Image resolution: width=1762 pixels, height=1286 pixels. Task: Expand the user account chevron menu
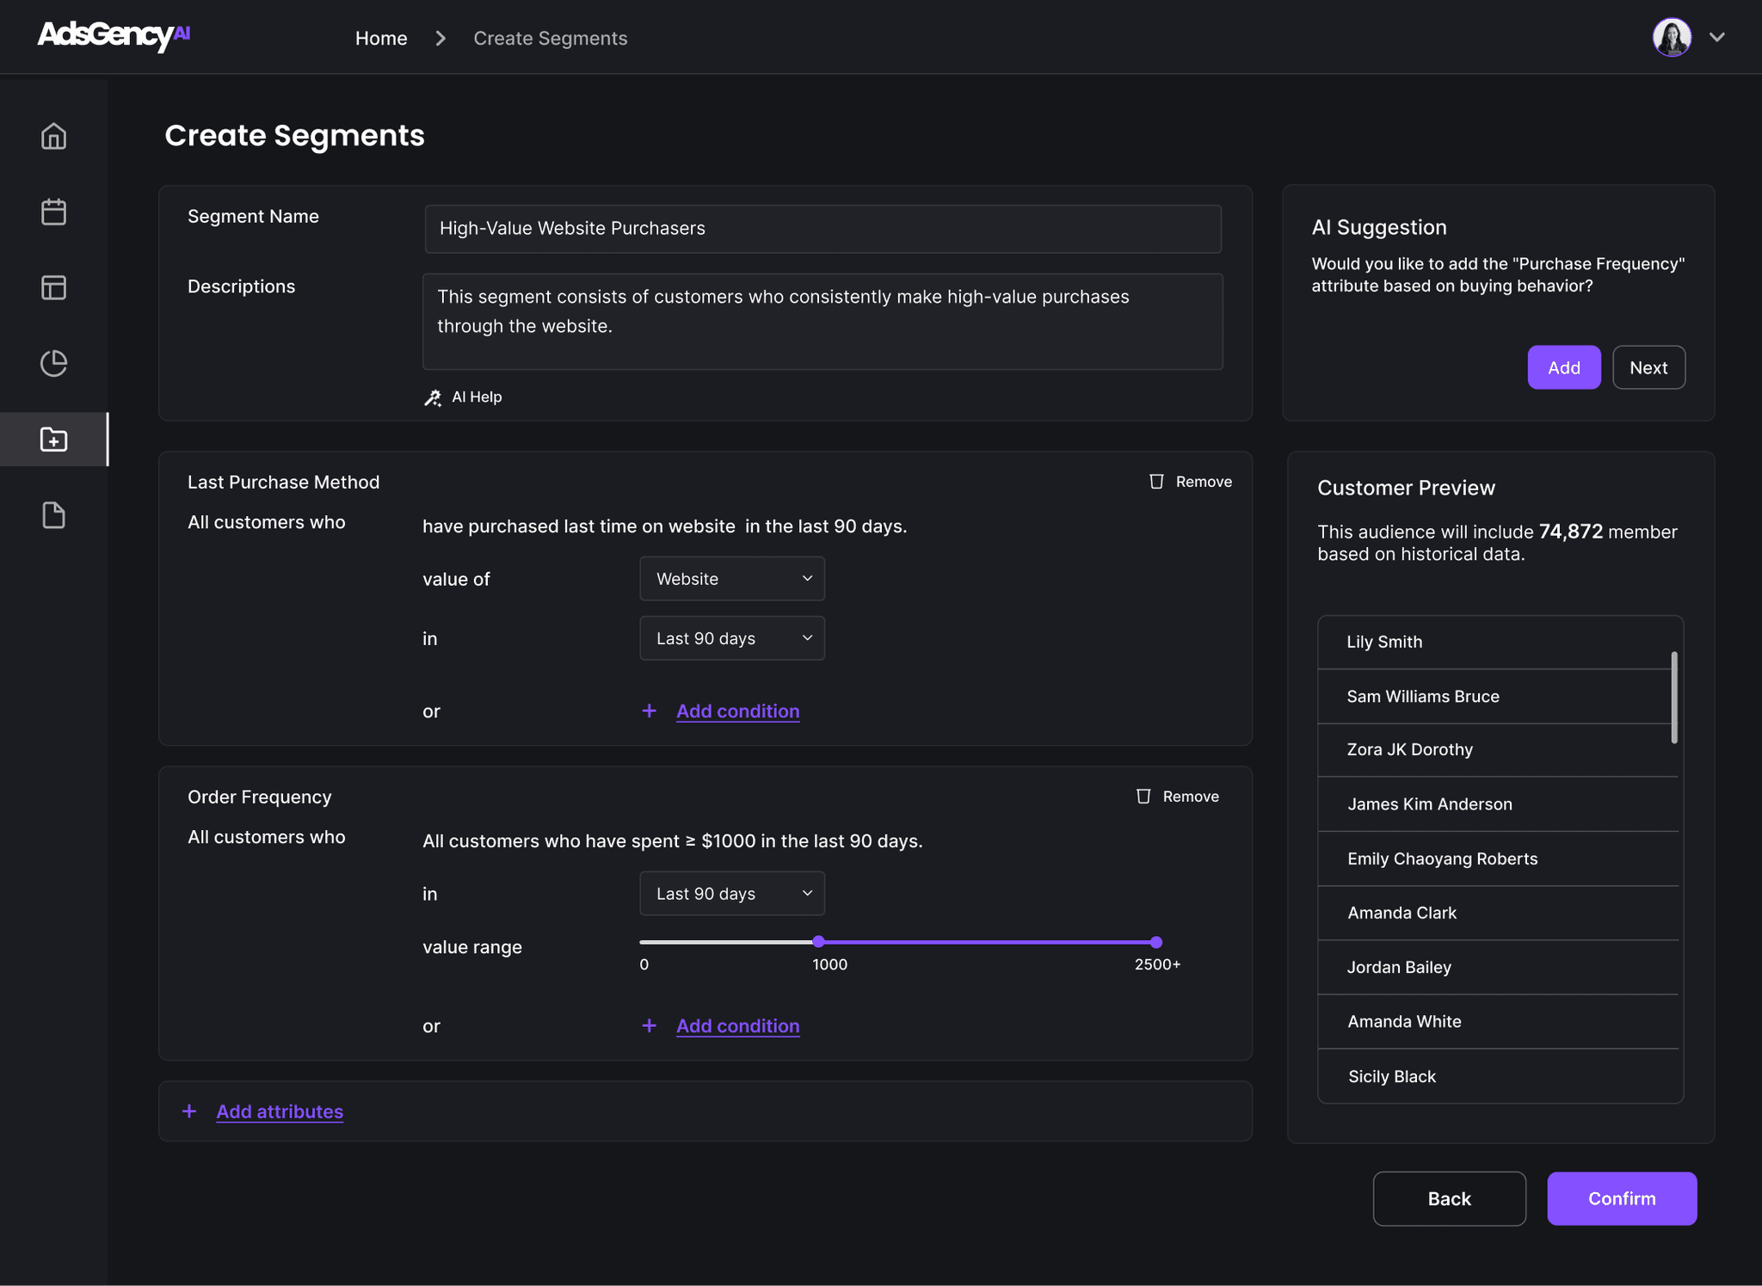click(1717, 37)
